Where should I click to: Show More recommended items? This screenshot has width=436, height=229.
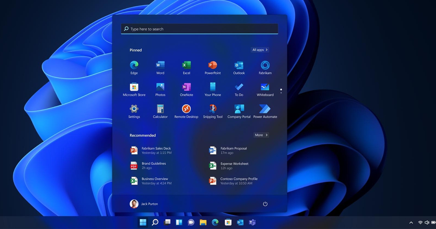(261, 135)
